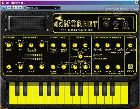Click the Output VOLUME knob

click(x=130, y=45)
